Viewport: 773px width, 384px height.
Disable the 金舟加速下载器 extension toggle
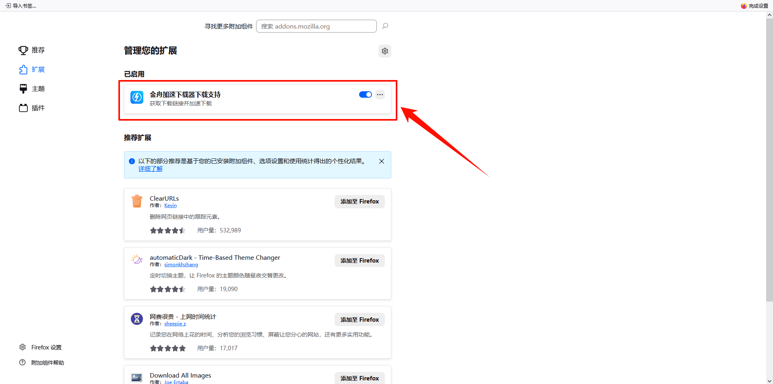click(x=365, y=94)
